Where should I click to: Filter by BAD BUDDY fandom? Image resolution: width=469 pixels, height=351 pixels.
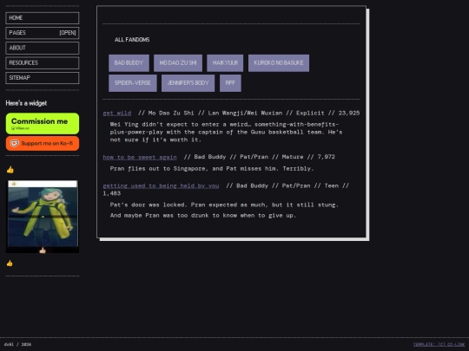tap(129, 63)
